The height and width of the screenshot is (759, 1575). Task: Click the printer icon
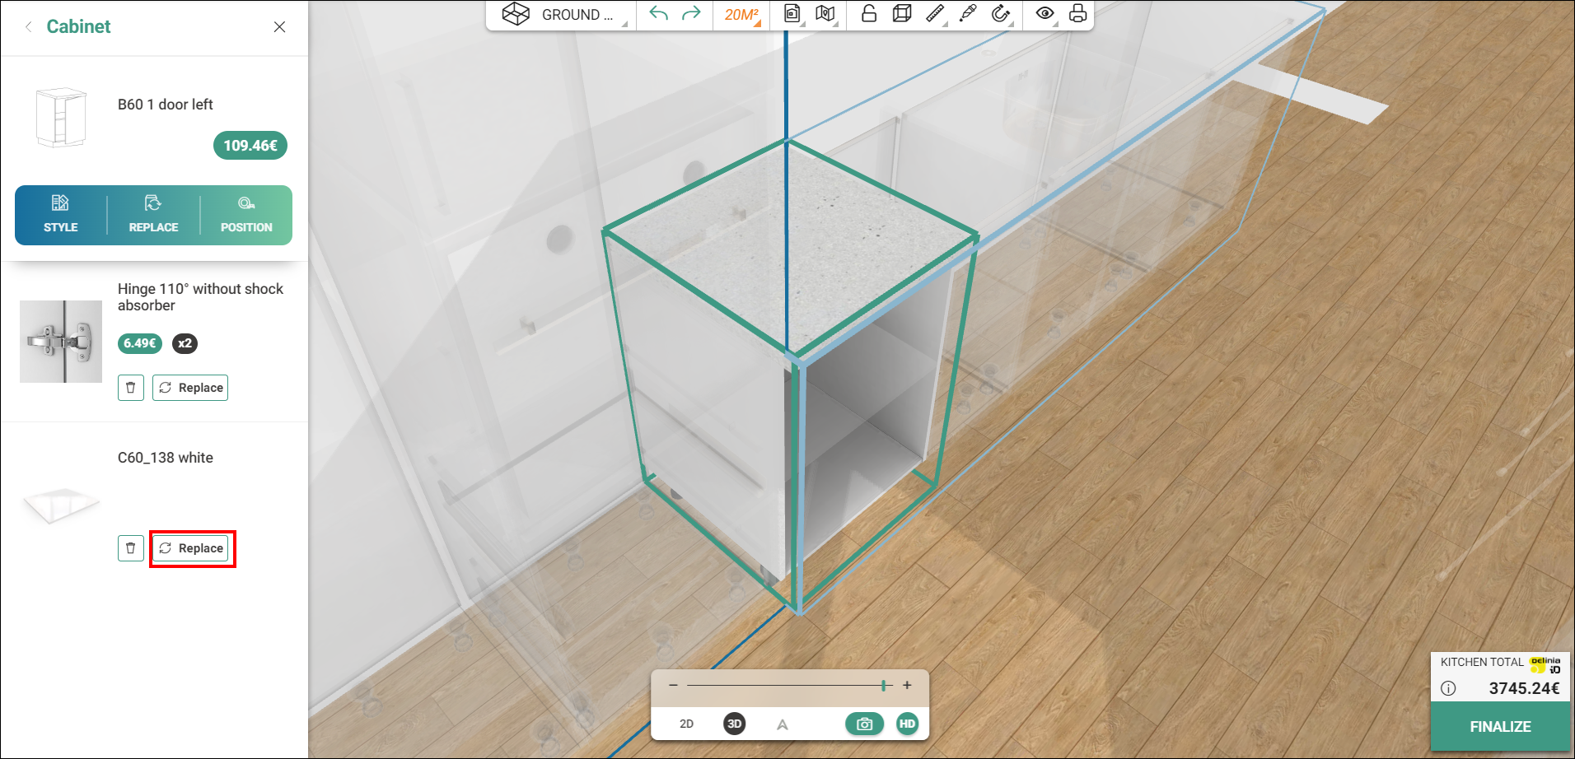click(1077, 13)
